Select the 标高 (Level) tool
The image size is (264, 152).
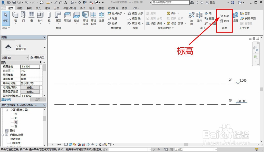[224, 16]
